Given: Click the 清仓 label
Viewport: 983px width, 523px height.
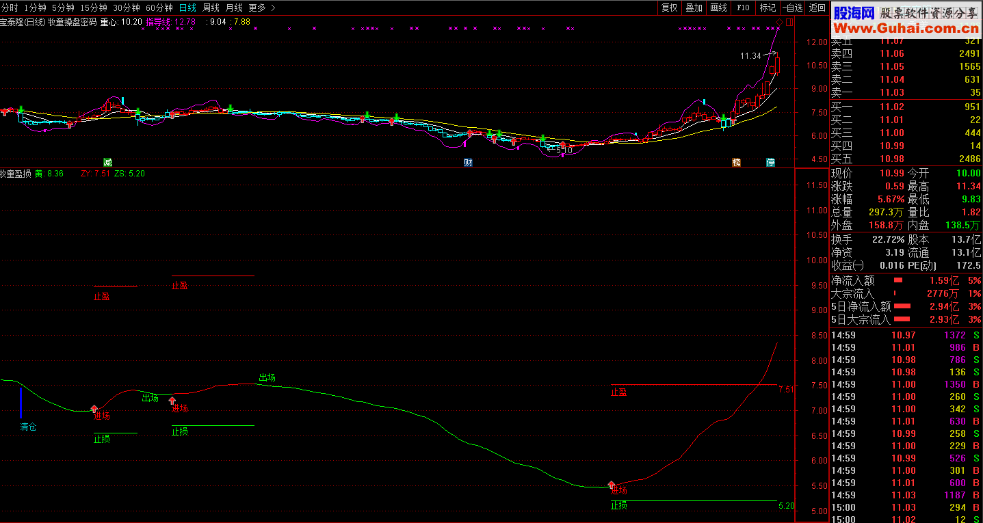Looking at the screenshot, I should coord(28,427).
